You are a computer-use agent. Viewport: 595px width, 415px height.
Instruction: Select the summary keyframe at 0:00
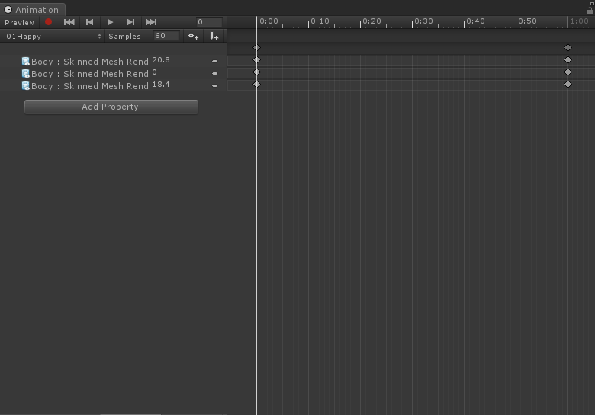click(256, 48)
